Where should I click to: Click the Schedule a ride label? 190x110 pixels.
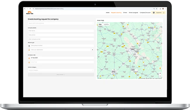pos(32,55)
